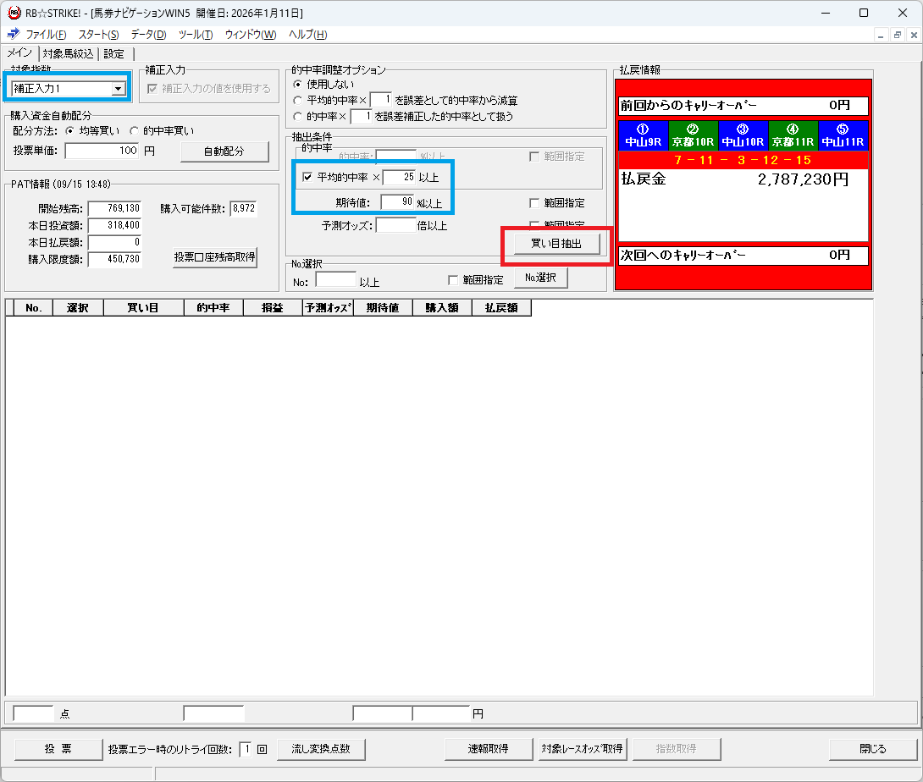Image resolution: width=923 pixels, height=782 pixels.
Task: Open the スタート(S) menu
Action: 98,35
